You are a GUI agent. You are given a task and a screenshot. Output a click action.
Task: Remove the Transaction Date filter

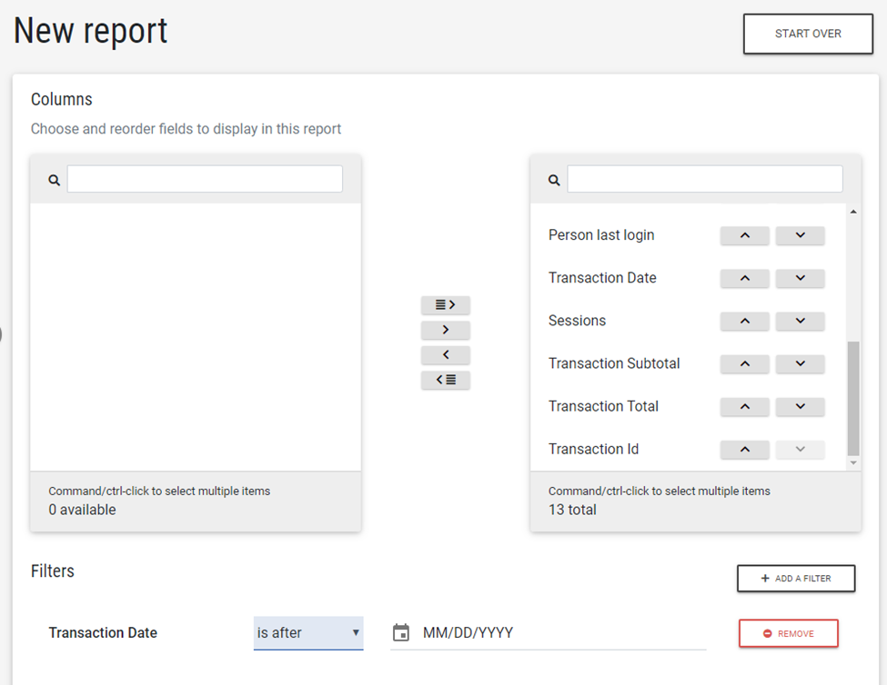pyautogui.click(x=788, y=633)
